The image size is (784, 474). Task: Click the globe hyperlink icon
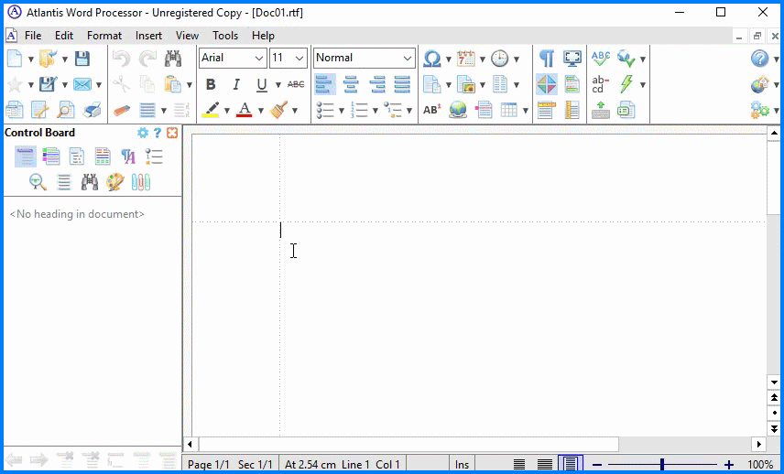tap(458, 110)
